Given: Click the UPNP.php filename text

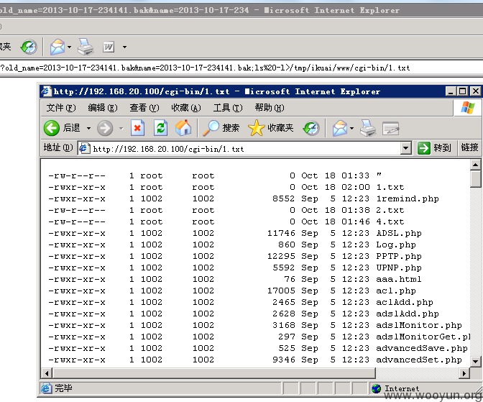Looking at the screenshot, I should (399, 268).
